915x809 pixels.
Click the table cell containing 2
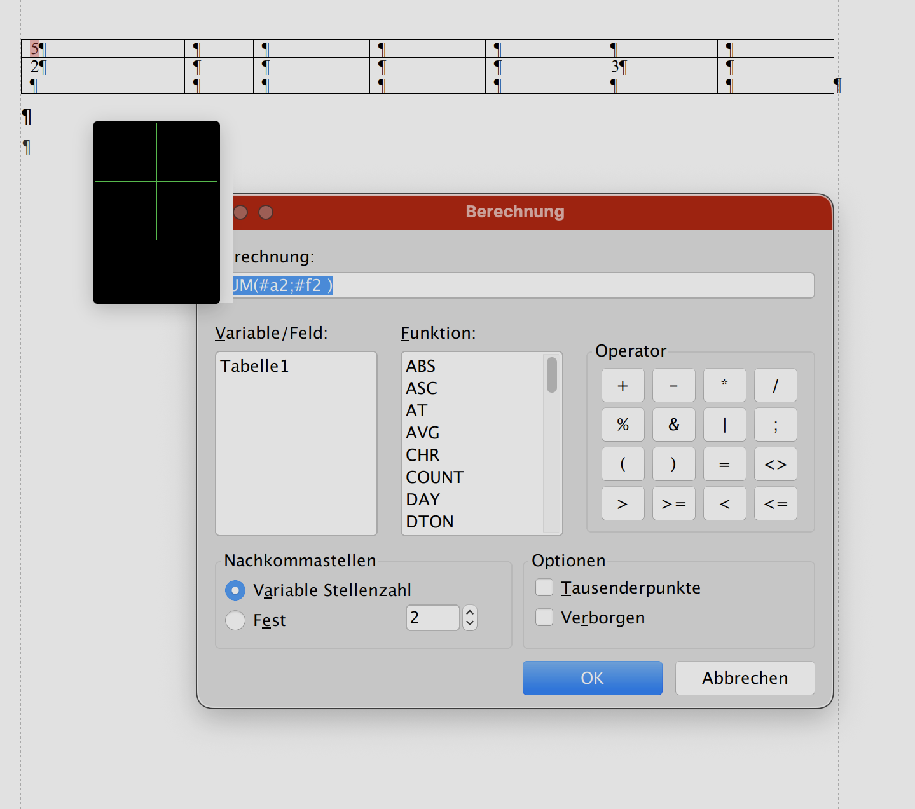[x=103, y=67]
